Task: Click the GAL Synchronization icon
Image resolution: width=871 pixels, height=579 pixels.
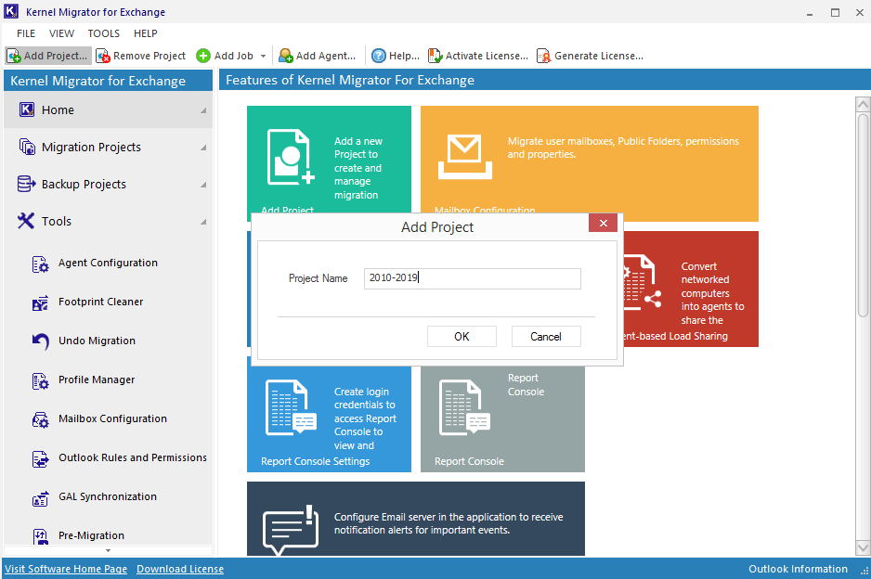Action: point(40,498)
